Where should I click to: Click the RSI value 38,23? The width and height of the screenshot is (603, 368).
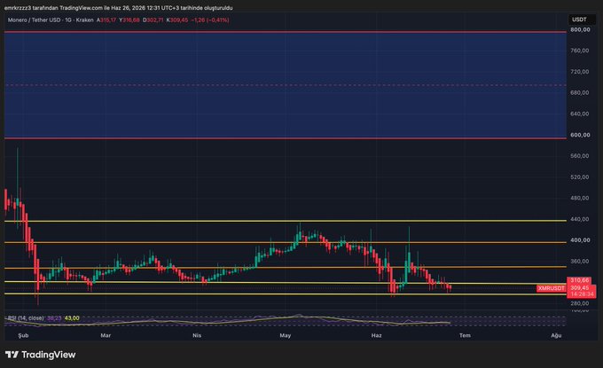[54, 318]
